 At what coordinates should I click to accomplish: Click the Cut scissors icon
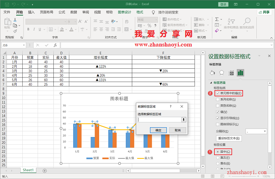click(15, 20)
